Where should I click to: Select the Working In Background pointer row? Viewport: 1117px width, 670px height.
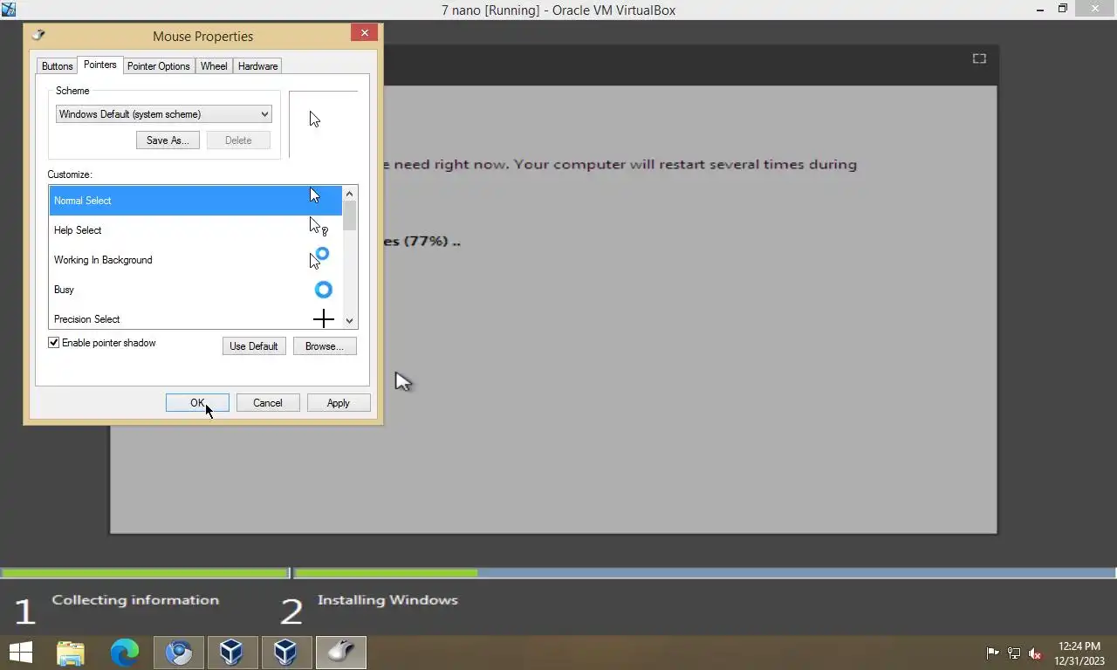point(195,260)
